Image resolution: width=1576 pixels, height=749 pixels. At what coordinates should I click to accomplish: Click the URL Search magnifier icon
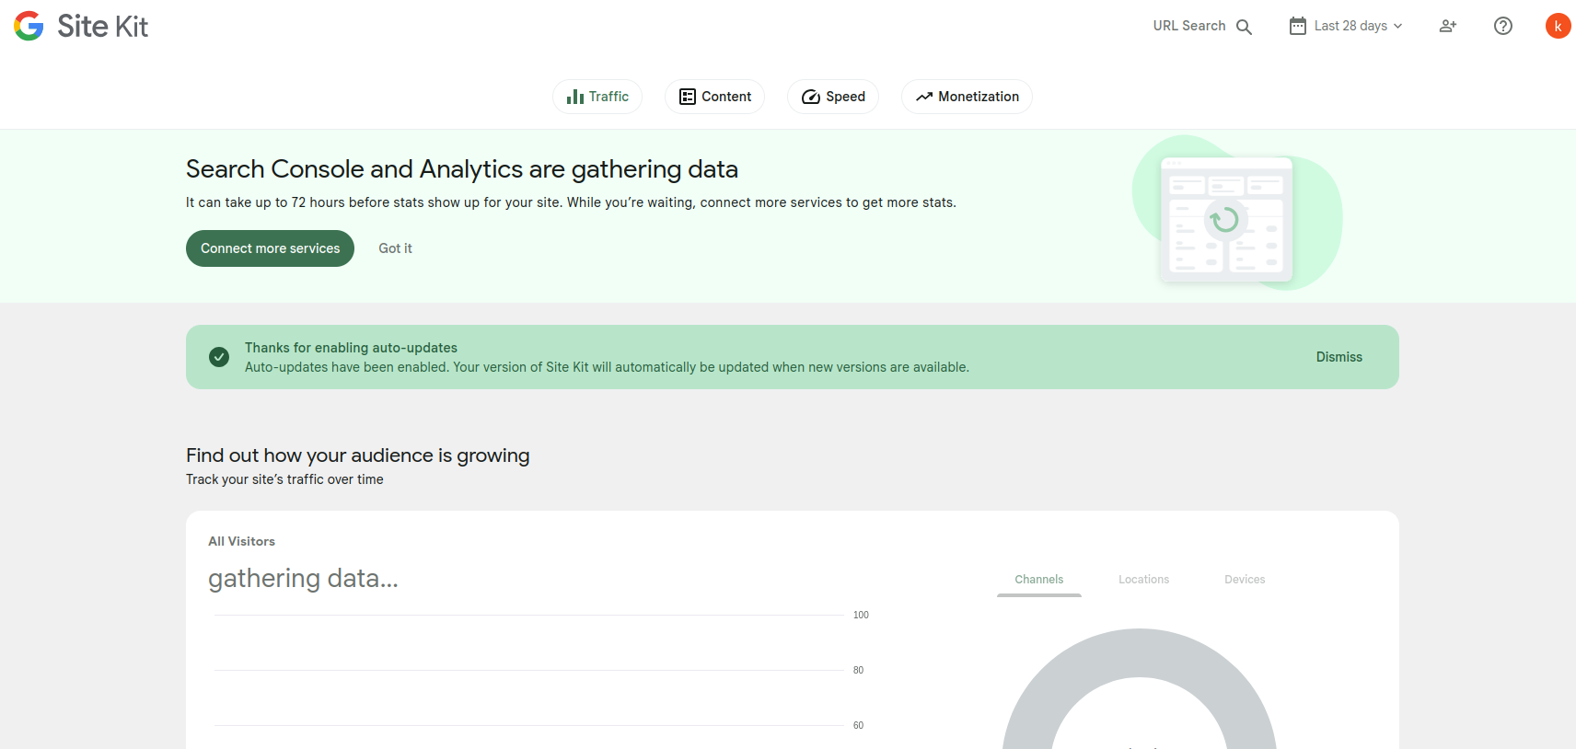pos(1244,27)
